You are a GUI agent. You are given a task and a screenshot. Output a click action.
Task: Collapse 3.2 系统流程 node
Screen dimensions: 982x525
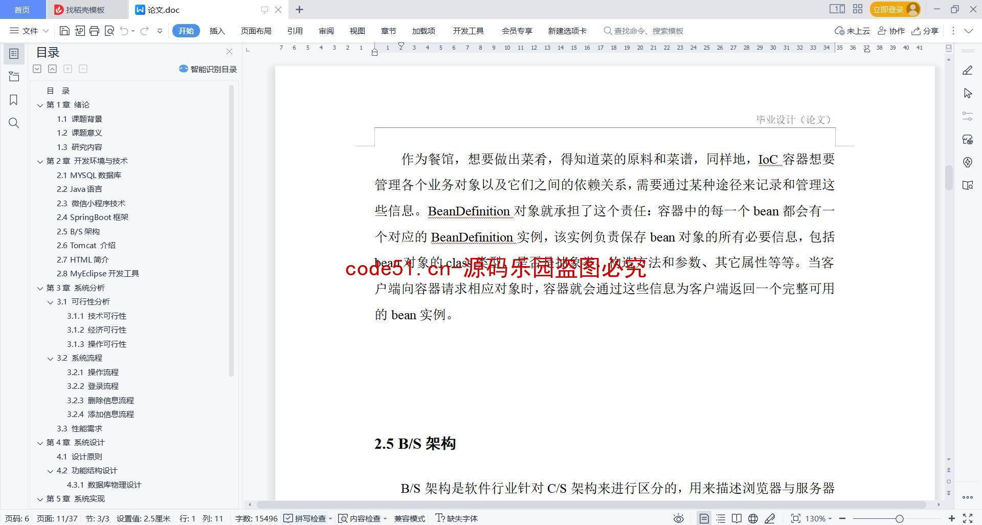[x=50, y=358]
